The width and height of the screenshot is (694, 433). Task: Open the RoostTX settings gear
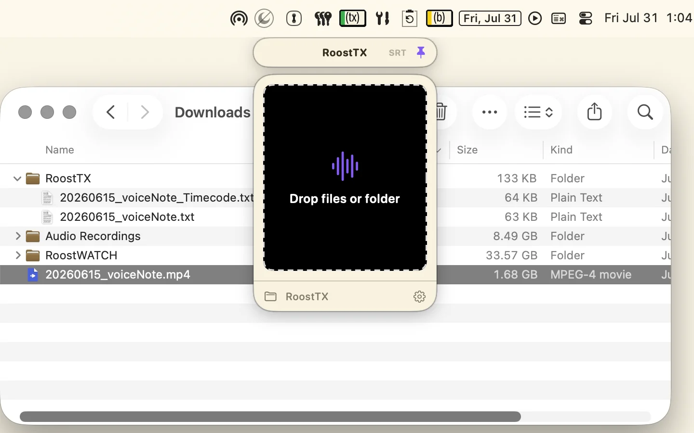click(x=420, y=296)
